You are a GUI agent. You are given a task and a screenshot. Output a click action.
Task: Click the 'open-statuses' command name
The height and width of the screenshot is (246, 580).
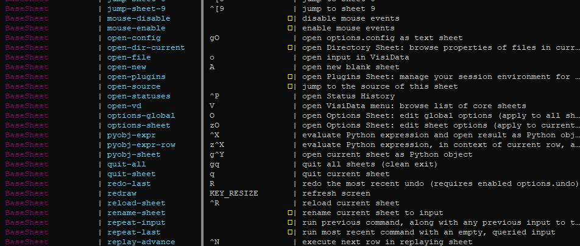coord(139,96)
